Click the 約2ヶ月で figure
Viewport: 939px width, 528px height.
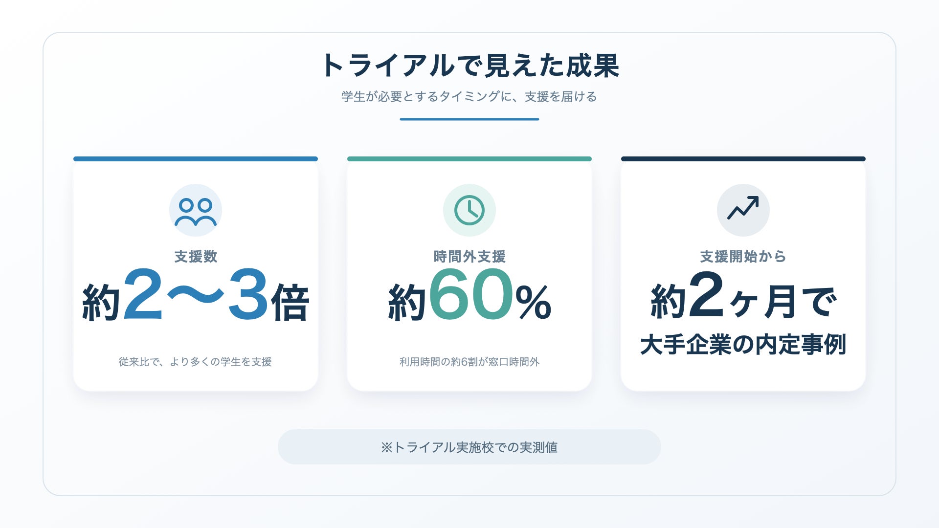(x=743, y=296)
